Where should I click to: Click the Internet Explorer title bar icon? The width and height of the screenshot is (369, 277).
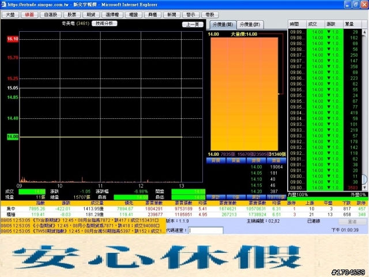[3, 5]
